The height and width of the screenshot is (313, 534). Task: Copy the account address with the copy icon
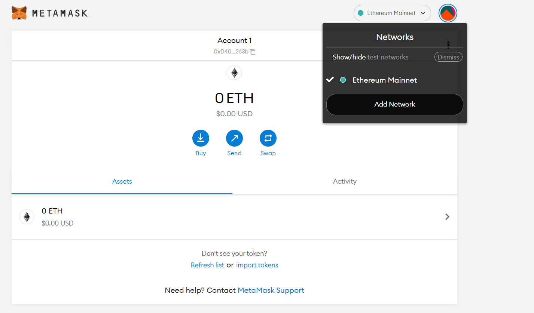pyautogui.click(x=253, y=52)
